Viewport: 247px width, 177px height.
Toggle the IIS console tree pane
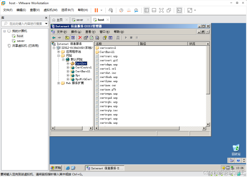[73, 38]
